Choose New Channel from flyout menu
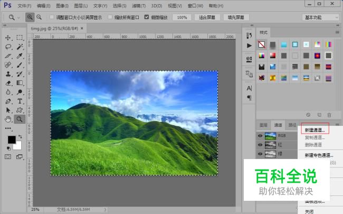Viewport: 343px width, 214px height. pyautogui.click(x=315, y=130)
